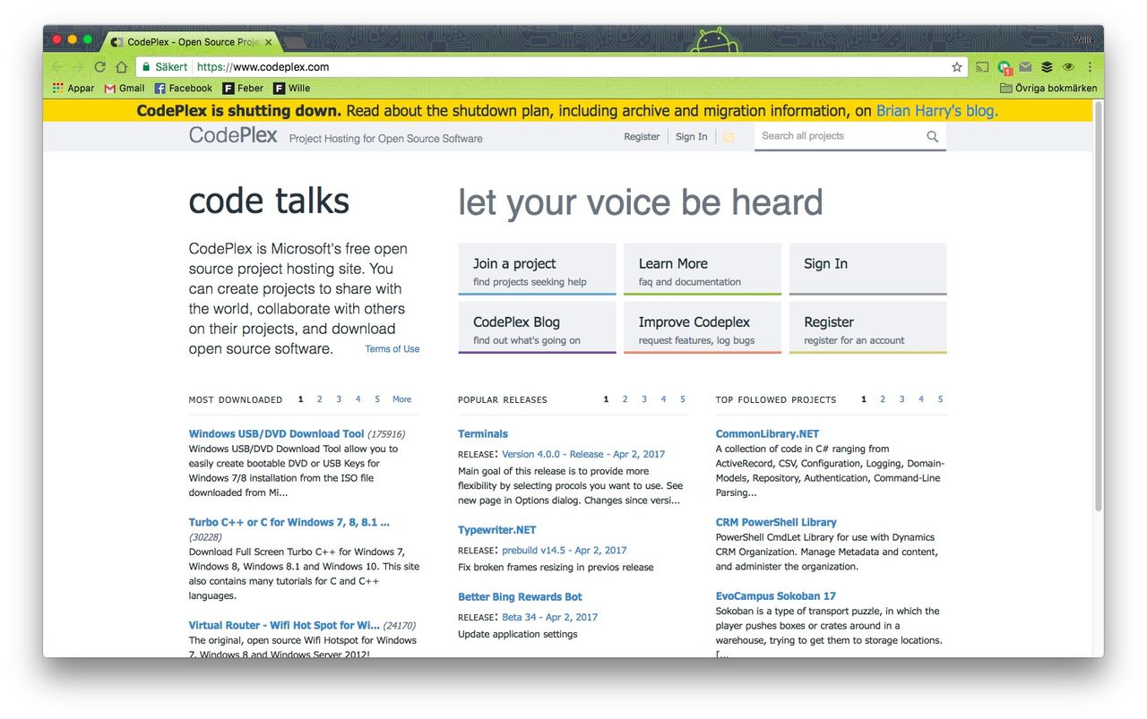This screenshot has width=1147, height=719.
Task: Open Better Bing Rewards Bot project
Action: click(x=520, y=596)
